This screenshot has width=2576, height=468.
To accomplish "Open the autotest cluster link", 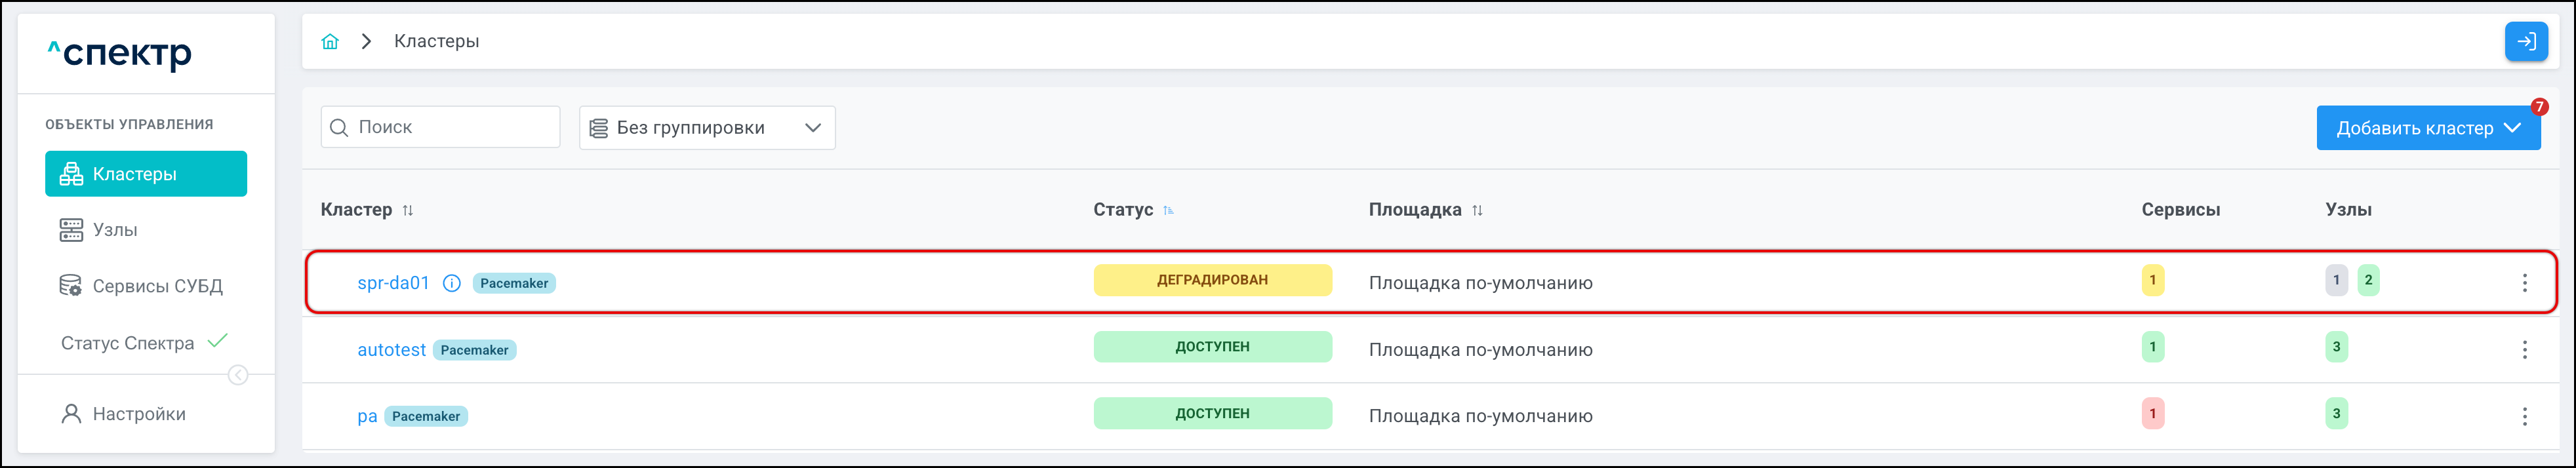I will 391,350.
